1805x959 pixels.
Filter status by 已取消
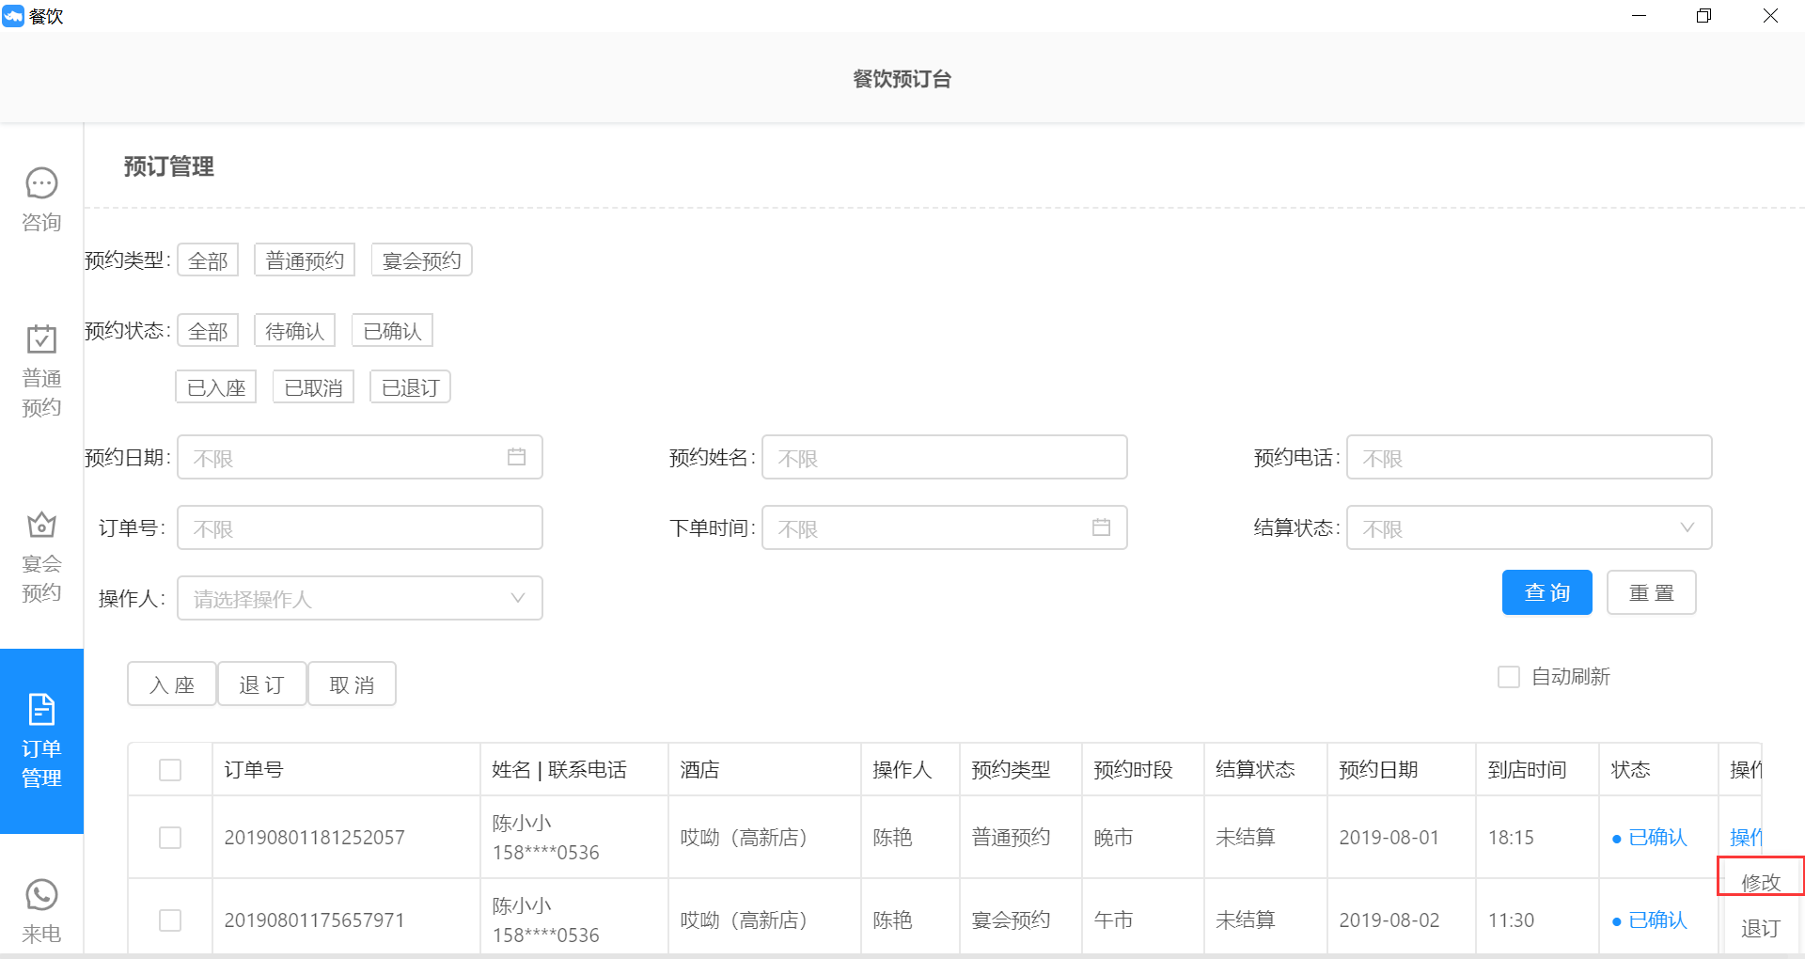(x=313, y=387)
